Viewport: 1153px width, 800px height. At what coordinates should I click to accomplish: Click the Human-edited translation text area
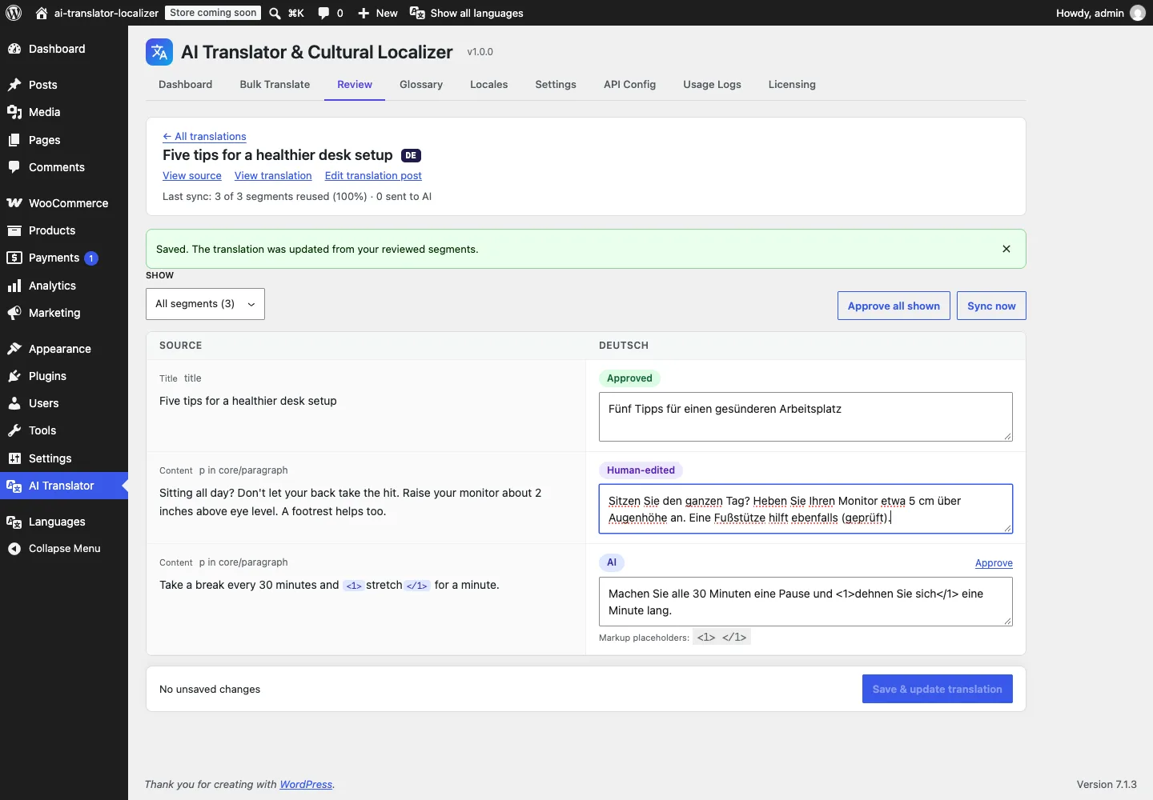coord(805,509)
